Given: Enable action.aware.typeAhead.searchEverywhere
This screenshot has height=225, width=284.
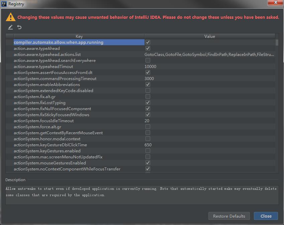Looking at the screenshot, I should (x=148, y=60).
